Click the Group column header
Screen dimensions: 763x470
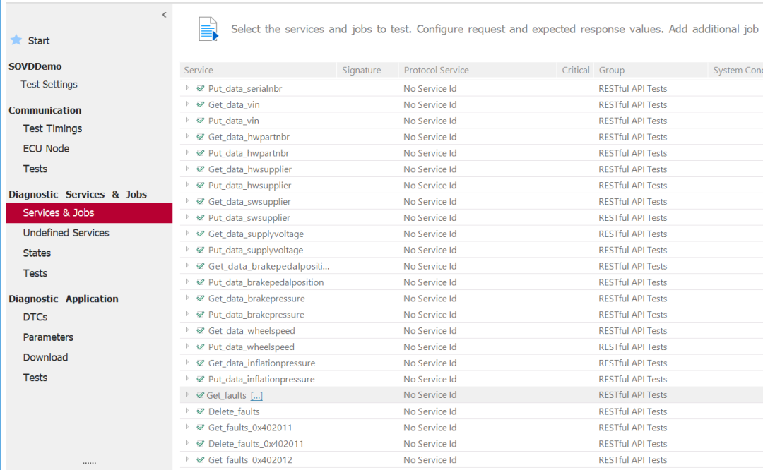pyautogui.click(x=611, y=70)
